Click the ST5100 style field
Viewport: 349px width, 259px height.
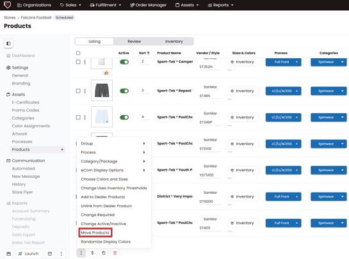pos(210,149)
